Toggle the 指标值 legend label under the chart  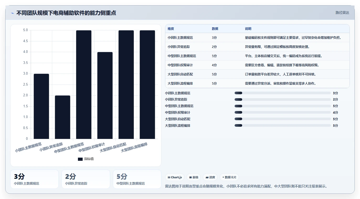pyautogui.click(x=89, y=159)
